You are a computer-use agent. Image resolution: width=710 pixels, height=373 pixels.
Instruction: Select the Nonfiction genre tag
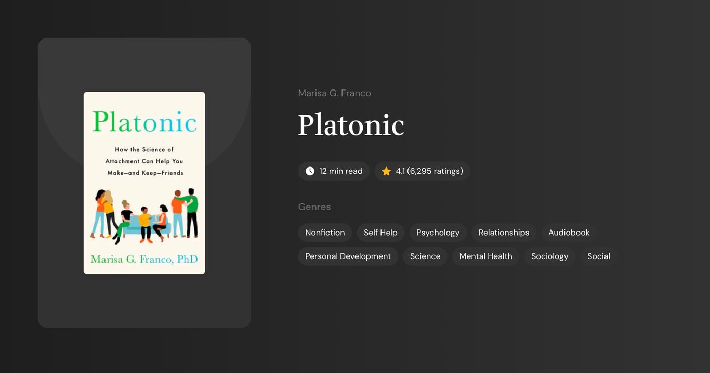[325, 233]
